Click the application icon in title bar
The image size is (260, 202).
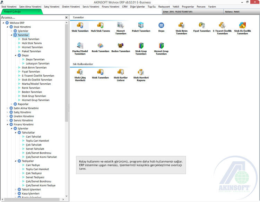tap(2, 2)
